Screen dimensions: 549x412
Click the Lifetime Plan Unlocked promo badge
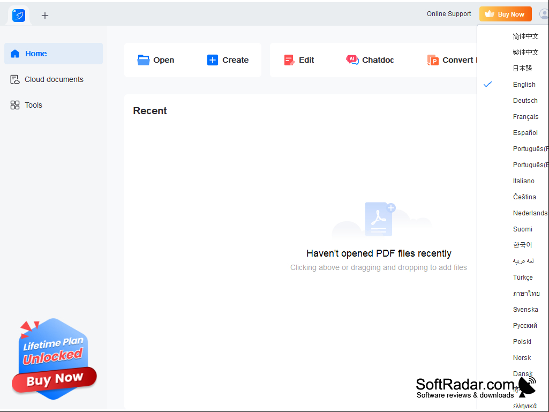pyautogui.click(x=54, y=359)
